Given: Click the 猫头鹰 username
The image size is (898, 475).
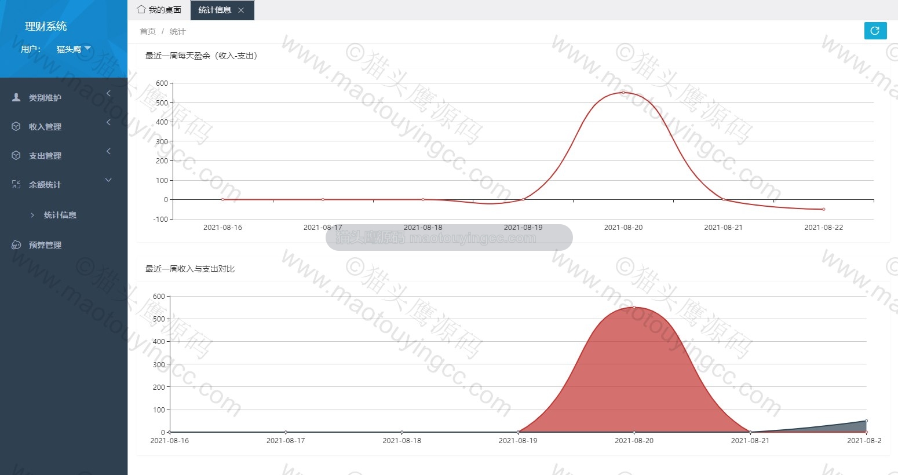Looking at the screenshot, I should click(69, 49).
